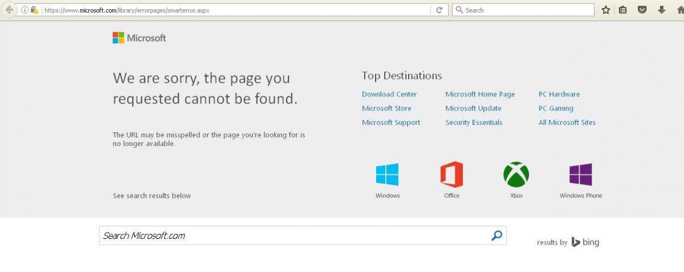Click the Office label under icon

pos(451,196)
